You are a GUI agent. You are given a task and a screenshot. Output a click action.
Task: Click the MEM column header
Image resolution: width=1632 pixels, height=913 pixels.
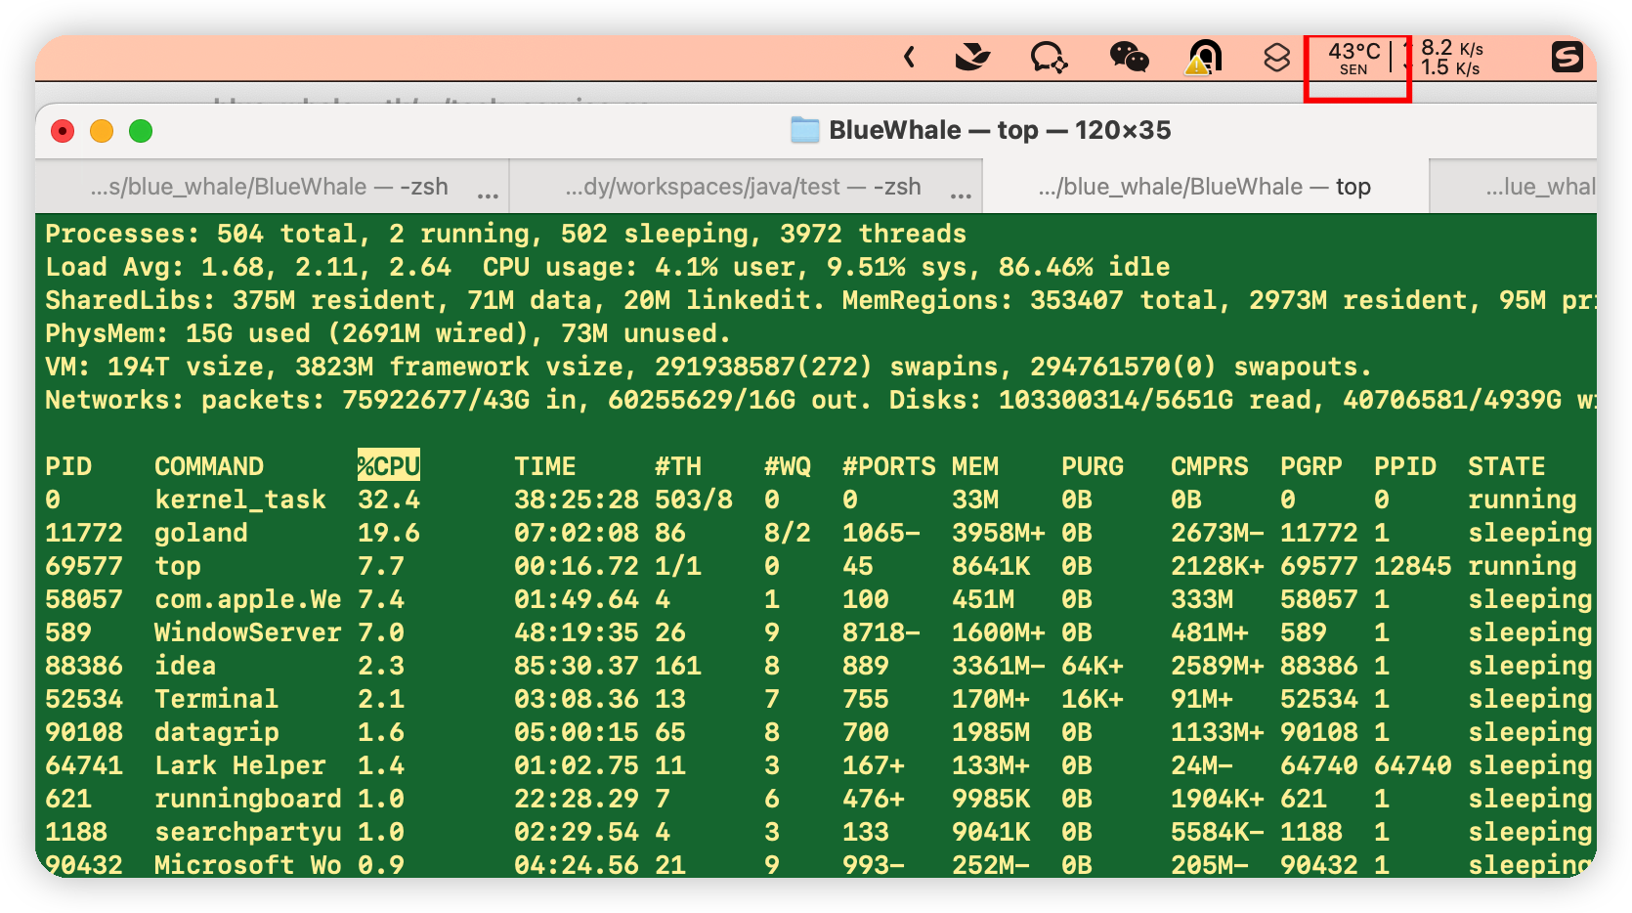pos(975,466)
